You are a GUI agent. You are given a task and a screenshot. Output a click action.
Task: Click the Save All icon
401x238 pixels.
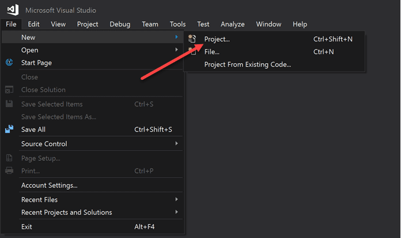tap(9, 129)
